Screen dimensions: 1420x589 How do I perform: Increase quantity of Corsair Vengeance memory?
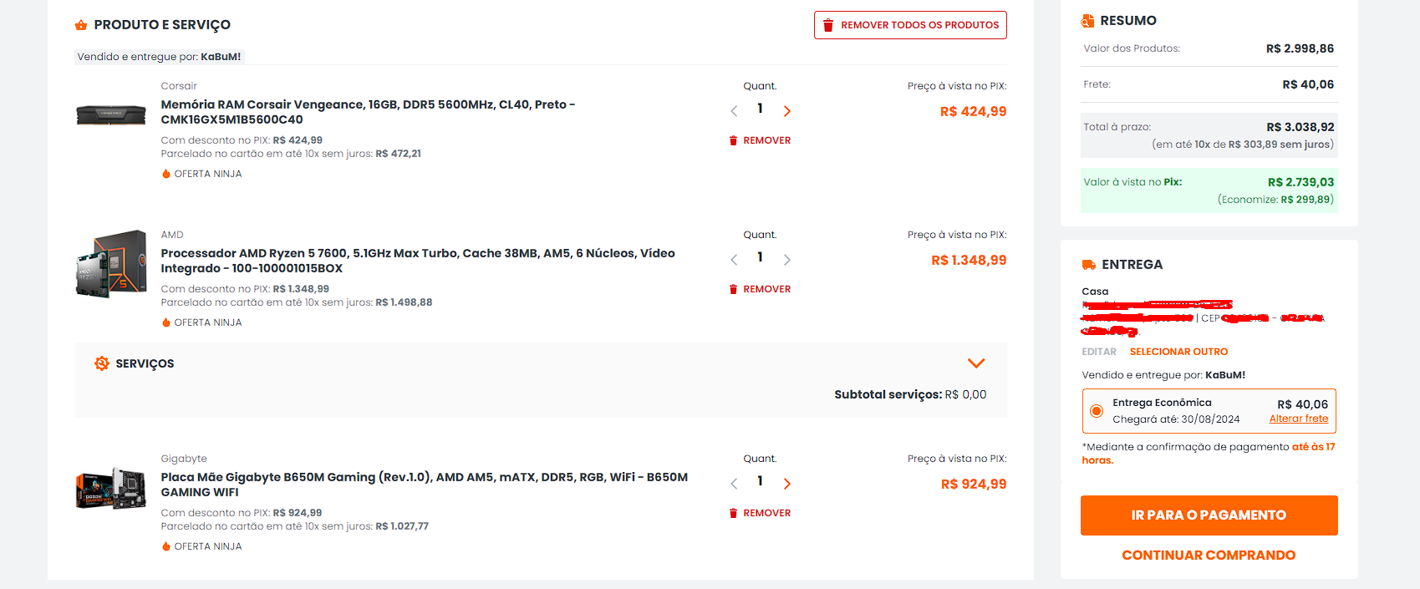coord(786,111)
